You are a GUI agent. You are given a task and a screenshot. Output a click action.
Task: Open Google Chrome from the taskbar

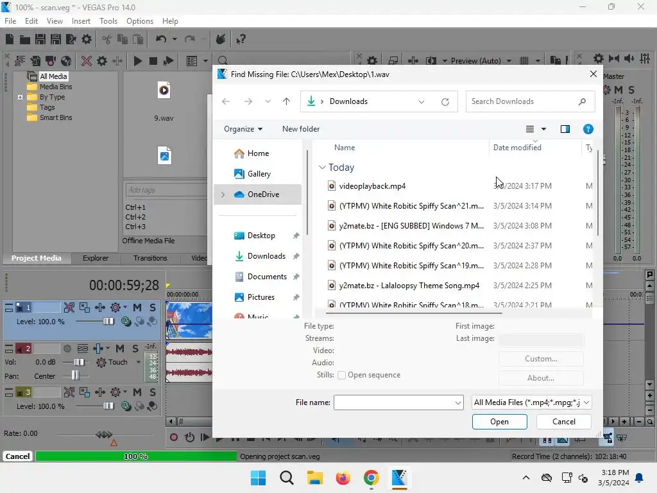point(371,478)
